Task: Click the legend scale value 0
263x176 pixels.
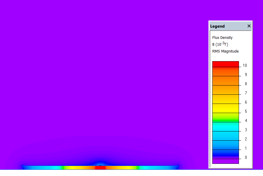Action: pyautogui.click(x=246, y=158)
